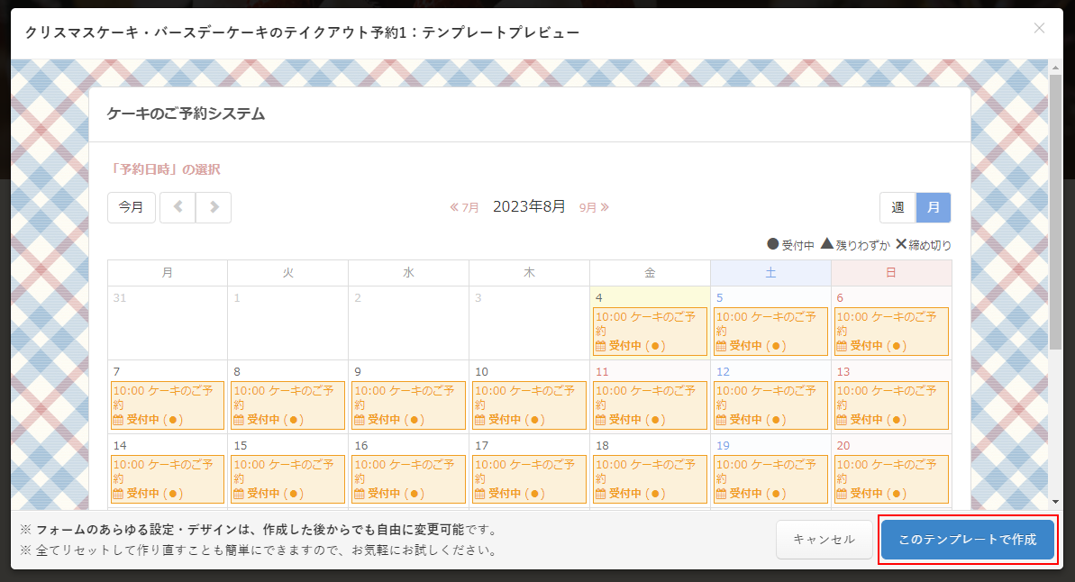1075x582 pixels.
Task: Click calendar icon in August 4 slot
Action: tap(600, 346)
